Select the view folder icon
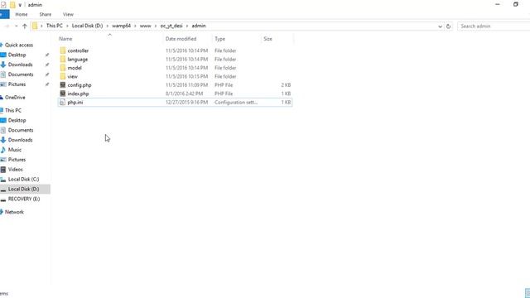This screenshot has width=530, height=298. [x=63, y=76]
